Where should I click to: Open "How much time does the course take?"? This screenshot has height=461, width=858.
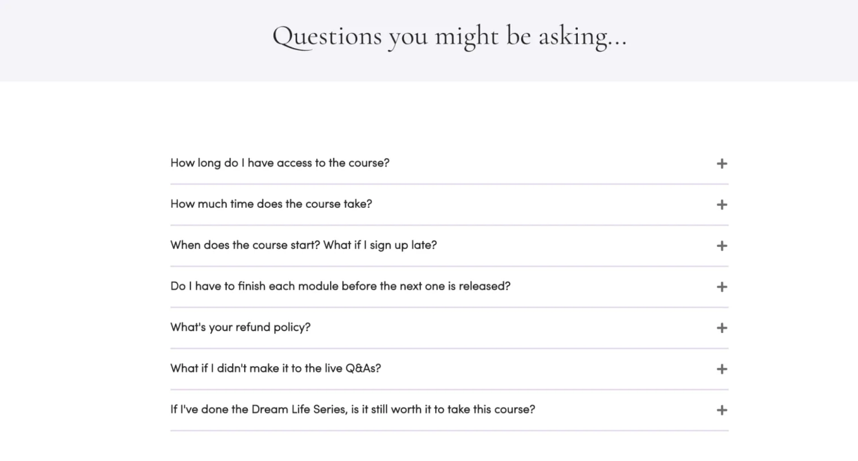[x=271, y=204]
